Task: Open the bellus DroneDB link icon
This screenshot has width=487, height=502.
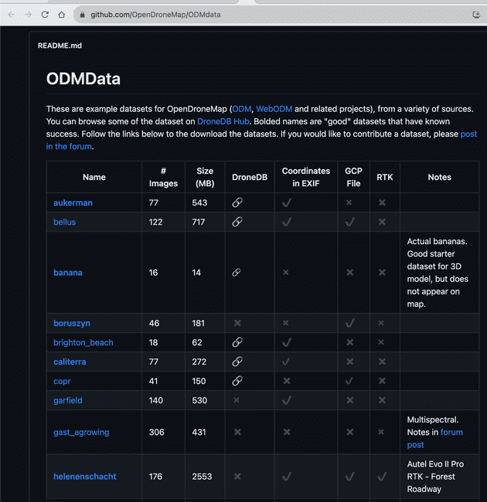Action: tap(237, 222)
